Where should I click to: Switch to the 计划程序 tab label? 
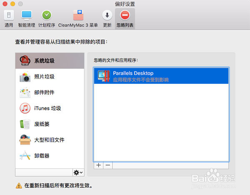pos(47,25)
